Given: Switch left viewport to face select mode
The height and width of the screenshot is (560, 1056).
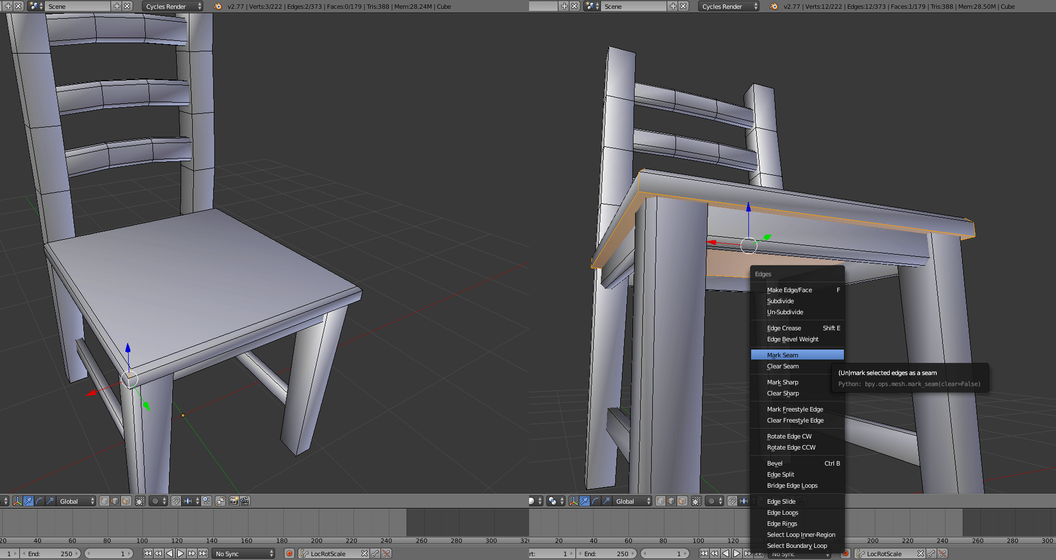Looking at the screenshot, I should [126, 501].
